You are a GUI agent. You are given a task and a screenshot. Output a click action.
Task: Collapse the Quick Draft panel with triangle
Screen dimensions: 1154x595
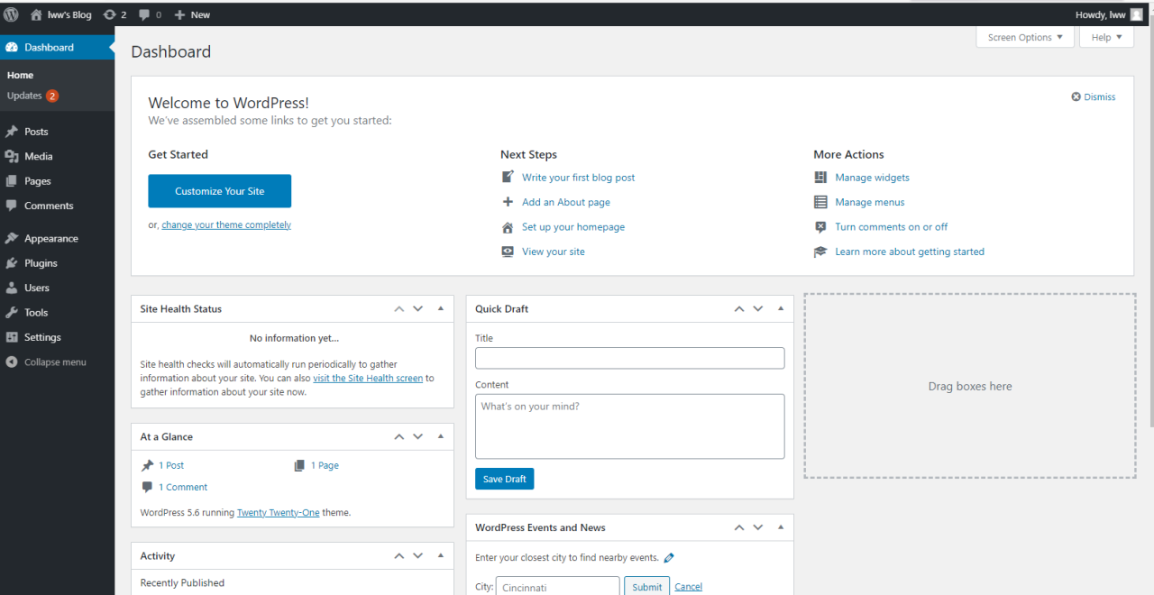(x=781, y=308)
